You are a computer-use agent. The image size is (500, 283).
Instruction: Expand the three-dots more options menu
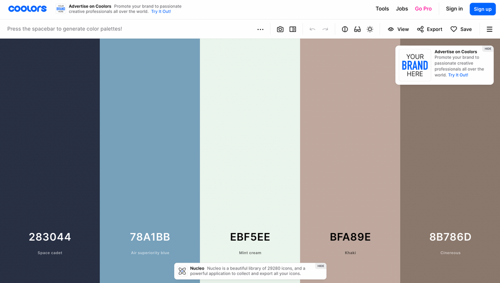260,29
